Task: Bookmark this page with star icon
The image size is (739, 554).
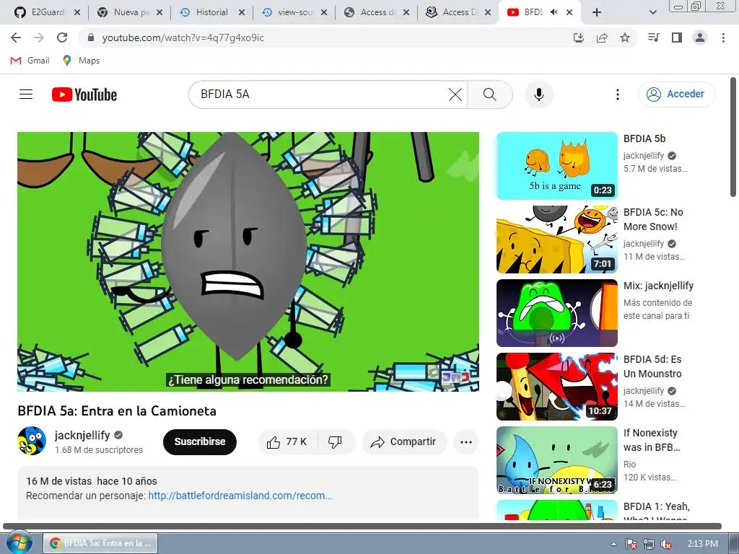Action: click(625, 38)
